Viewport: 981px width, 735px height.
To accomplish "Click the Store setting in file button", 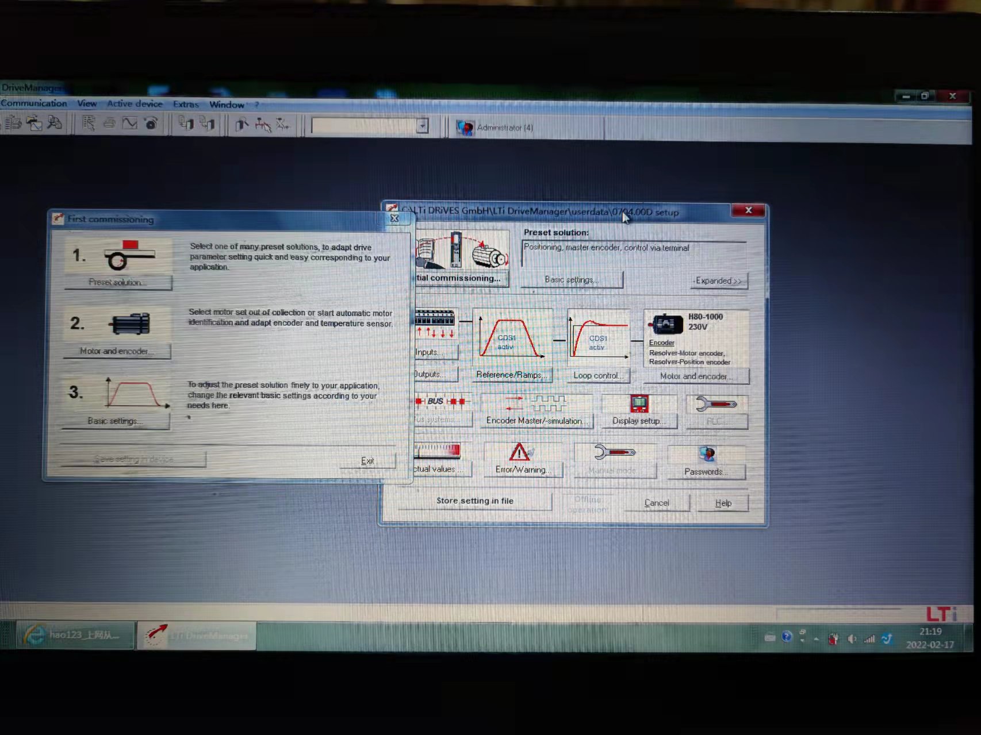I will point(474,501).
